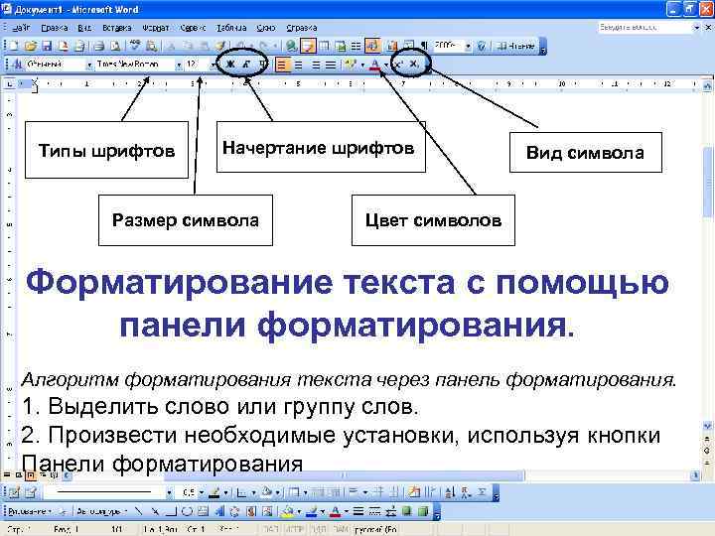The width and height of the screenshot is (715, 536).
Task: Click the help question input field
Action: coord(644,28)
